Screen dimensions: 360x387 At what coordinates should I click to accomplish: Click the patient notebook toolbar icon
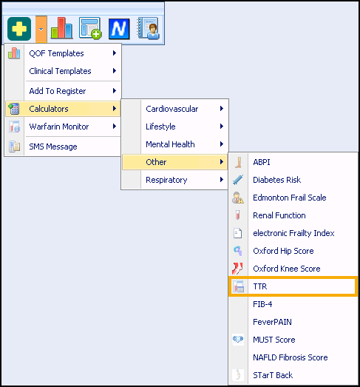[x=148, y=28]
